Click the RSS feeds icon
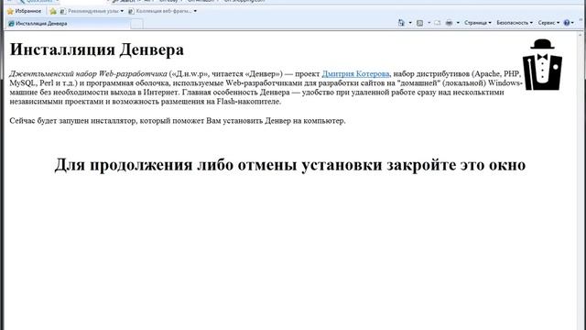 (419, 23)
